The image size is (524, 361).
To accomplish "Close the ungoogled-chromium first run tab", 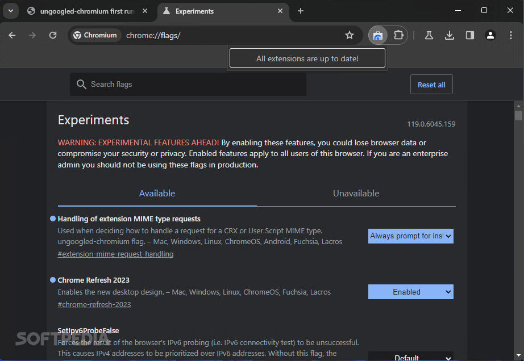I will coord(145,11).
